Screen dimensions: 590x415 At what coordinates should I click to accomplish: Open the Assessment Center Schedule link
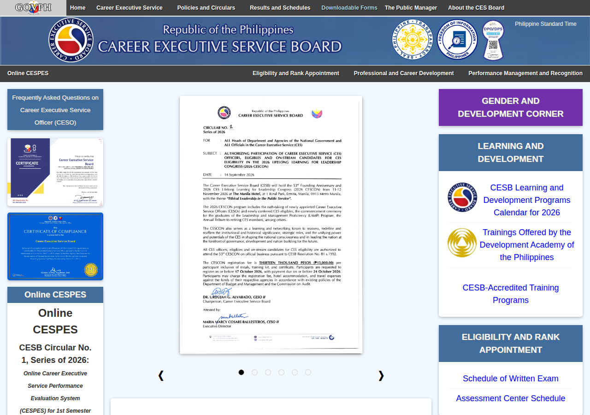511,398
